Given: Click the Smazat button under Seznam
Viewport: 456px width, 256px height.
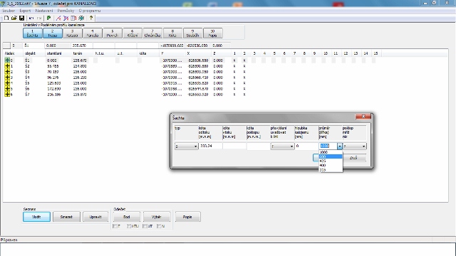Looking at the screenshot, I should coord(66,217).
